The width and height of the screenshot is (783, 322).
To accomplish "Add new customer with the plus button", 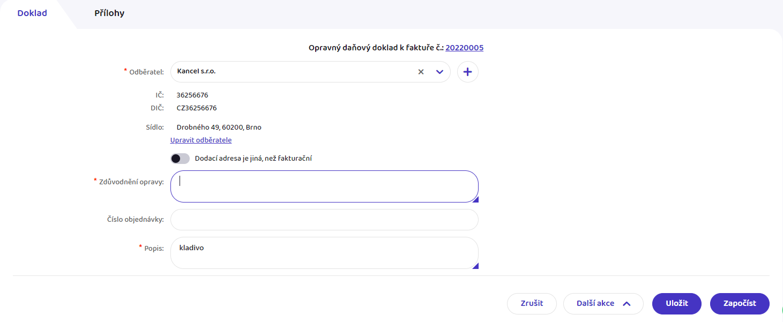I will click(468, 72).
